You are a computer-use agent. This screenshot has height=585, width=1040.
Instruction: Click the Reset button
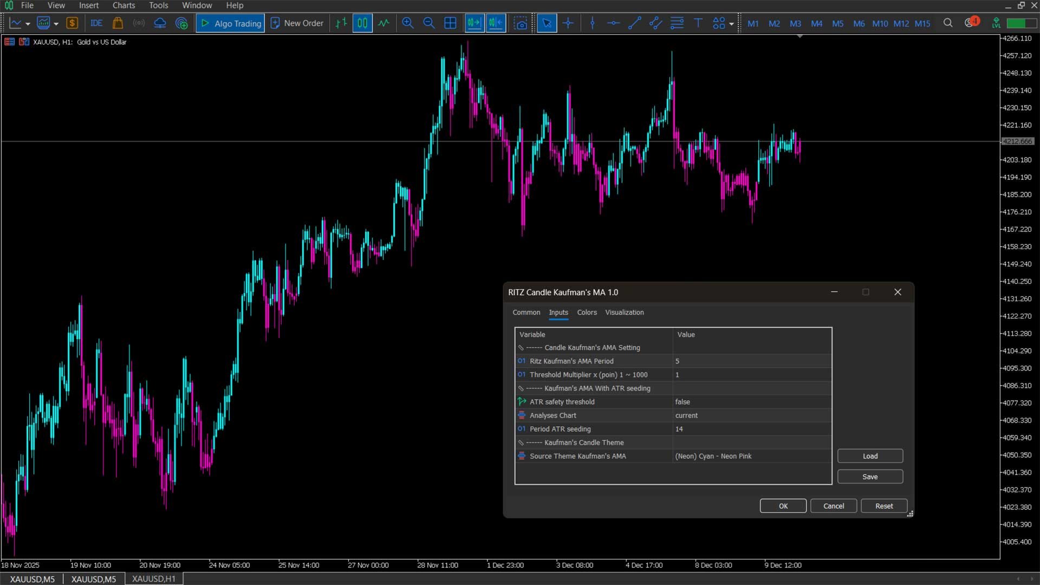(883, 506)
